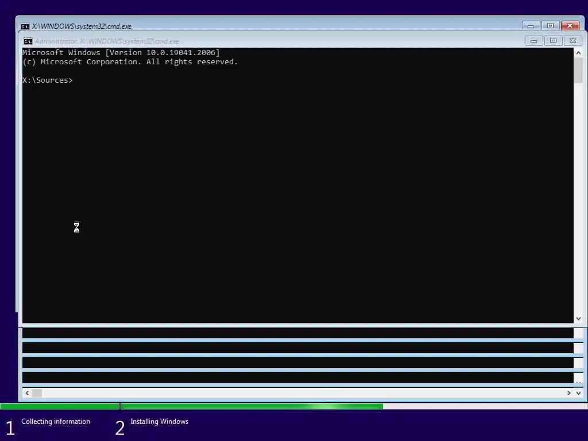
Task: Click the cmd icon of the back cmd.exe window
Action: [25, 26]
